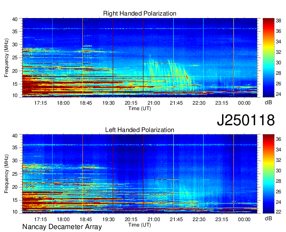Click 20 MHz frequency tick on Left Handed plot
The height and width of the screenshot is (232, 286).
[15, 187]
